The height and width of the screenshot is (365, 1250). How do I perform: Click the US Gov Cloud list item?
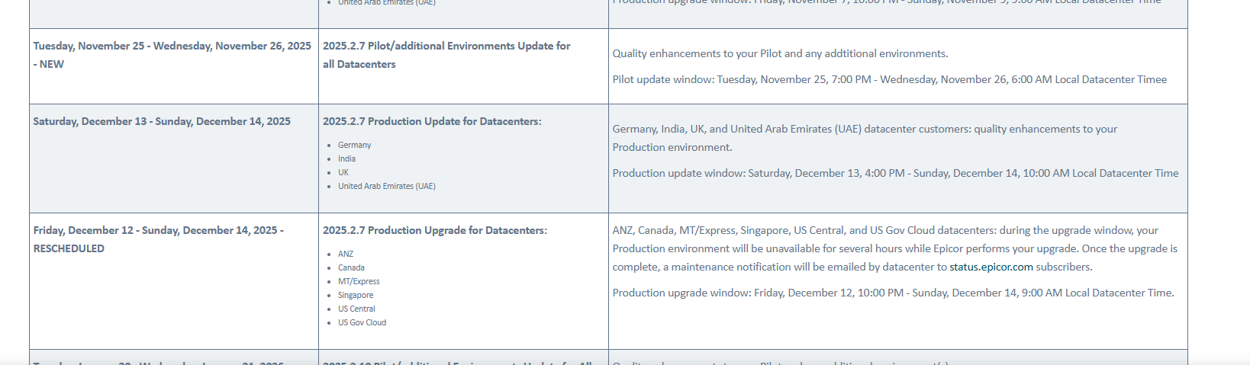(362, 322)
